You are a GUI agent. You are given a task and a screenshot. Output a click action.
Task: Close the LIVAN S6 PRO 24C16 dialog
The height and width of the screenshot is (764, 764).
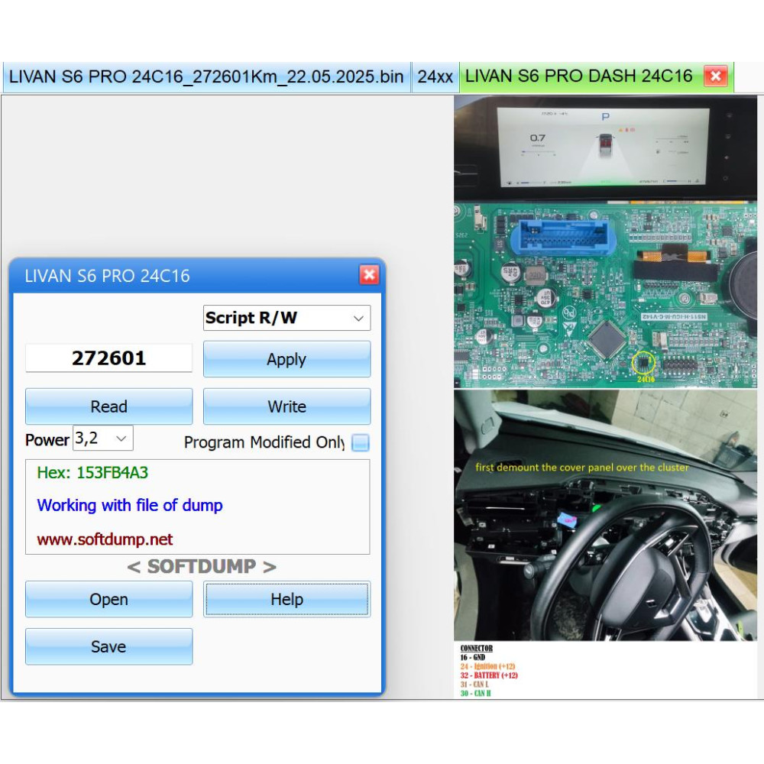click(369, 275)
